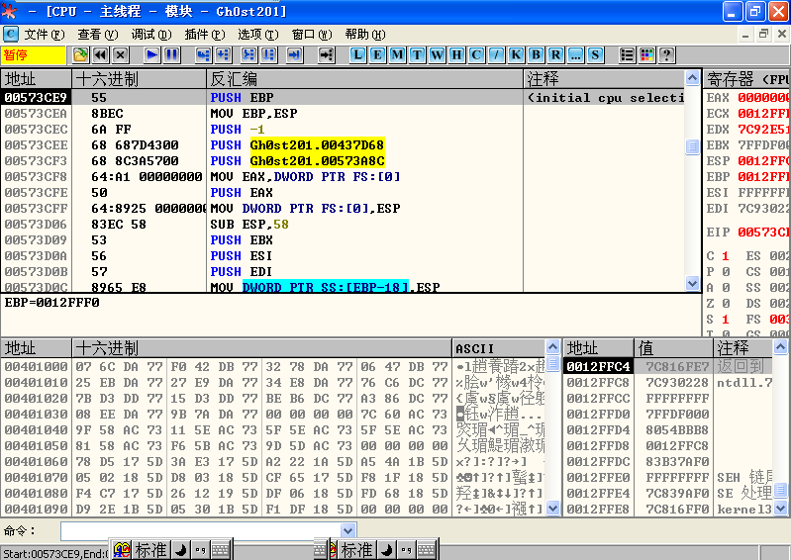Open the Windows list with the W button
This screenshot has width=791, height=560.
click(437, 55)
